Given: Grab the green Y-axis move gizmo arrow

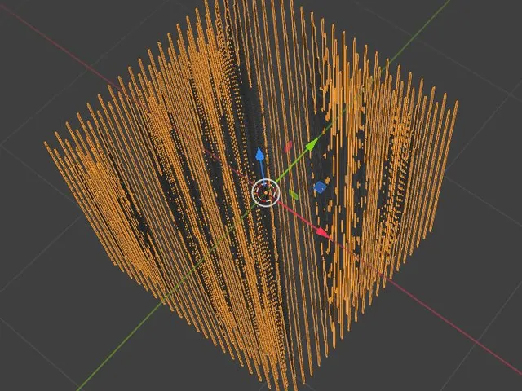Looking at the screenshot, I should coord(312,144).
